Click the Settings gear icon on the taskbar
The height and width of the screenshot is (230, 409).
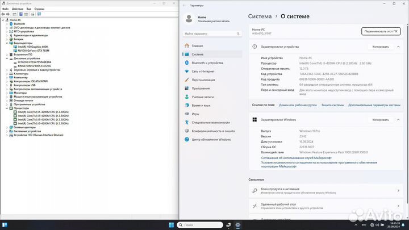click(238, 225)
